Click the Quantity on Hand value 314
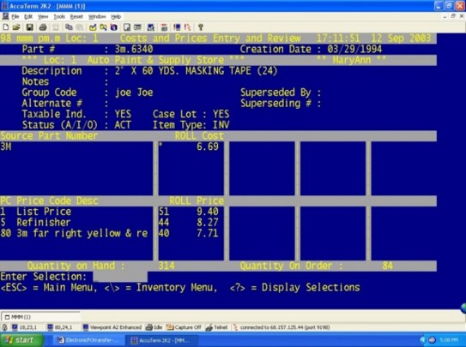Screen dimensions: 466x347 [x=166, y=266]
